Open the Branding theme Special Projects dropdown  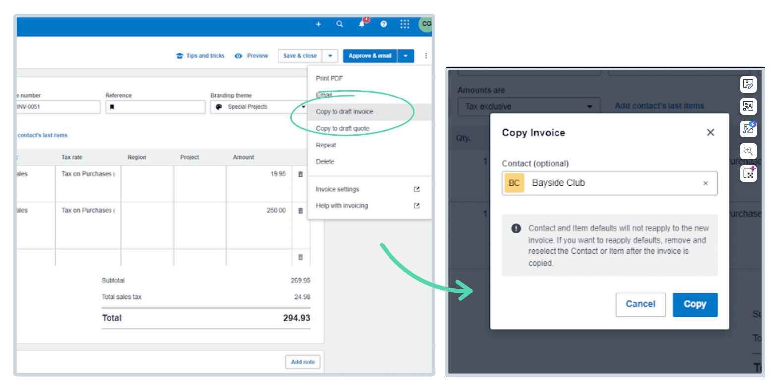click(x=259, y=107)
